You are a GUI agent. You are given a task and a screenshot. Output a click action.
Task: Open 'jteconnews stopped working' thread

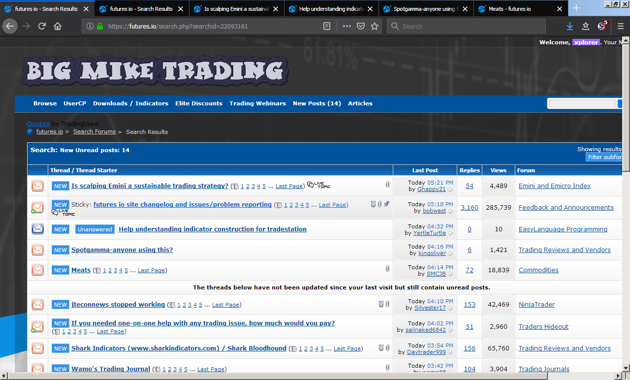pos(118,305)
